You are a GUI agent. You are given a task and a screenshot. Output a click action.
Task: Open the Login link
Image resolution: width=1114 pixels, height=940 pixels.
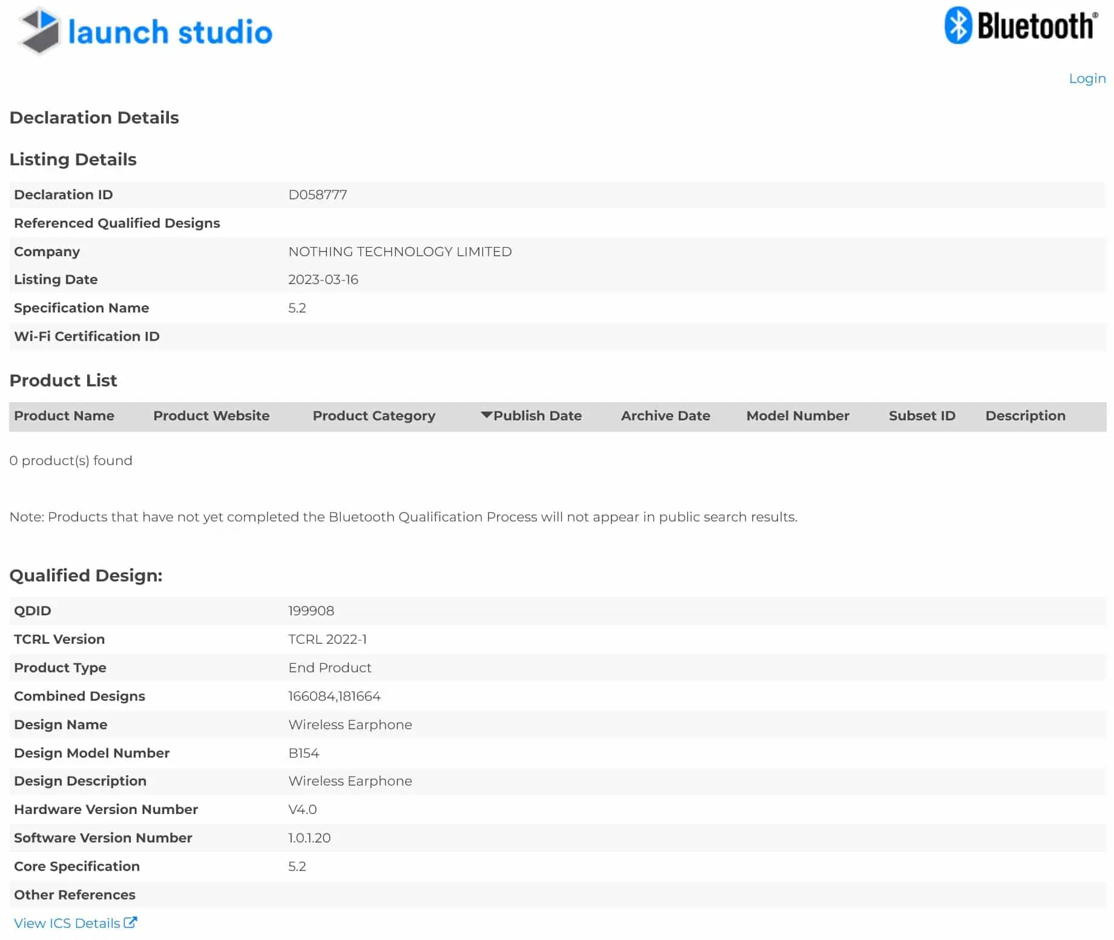click(x=1087, y=78)
